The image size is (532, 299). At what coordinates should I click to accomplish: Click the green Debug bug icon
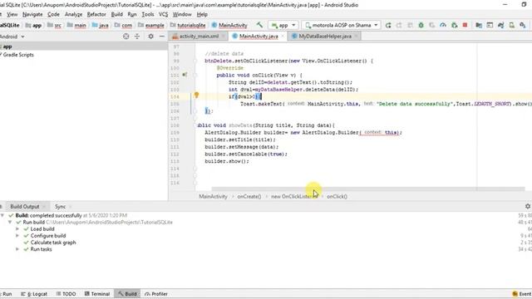pos(421,25)
